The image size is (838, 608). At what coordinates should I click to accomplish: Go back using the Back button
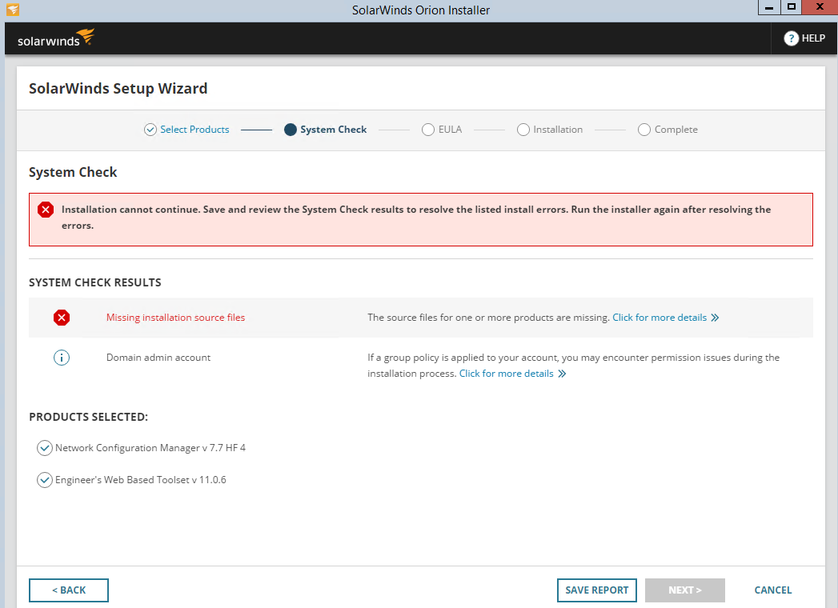click(x=69, y=590)
